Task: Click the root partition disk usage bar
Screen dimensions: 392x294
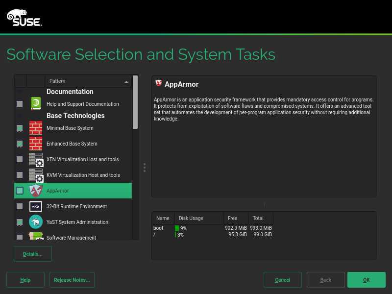Action: [x=176, y=235]
